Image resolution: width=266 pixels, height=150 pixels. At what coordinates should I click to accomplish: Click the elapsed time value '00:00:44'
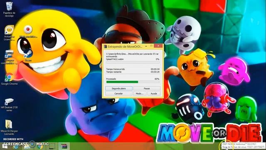155,69
